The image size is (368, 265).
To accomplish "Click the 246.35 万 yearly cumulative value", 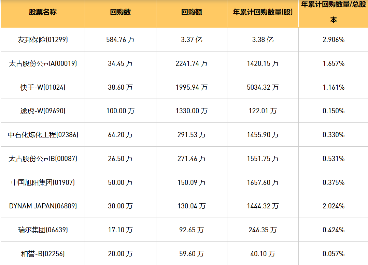I will 263,230.
